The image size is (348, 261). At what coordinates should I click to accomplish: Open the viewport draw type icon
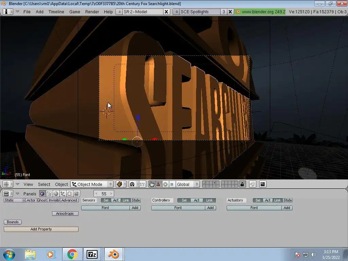121,184
